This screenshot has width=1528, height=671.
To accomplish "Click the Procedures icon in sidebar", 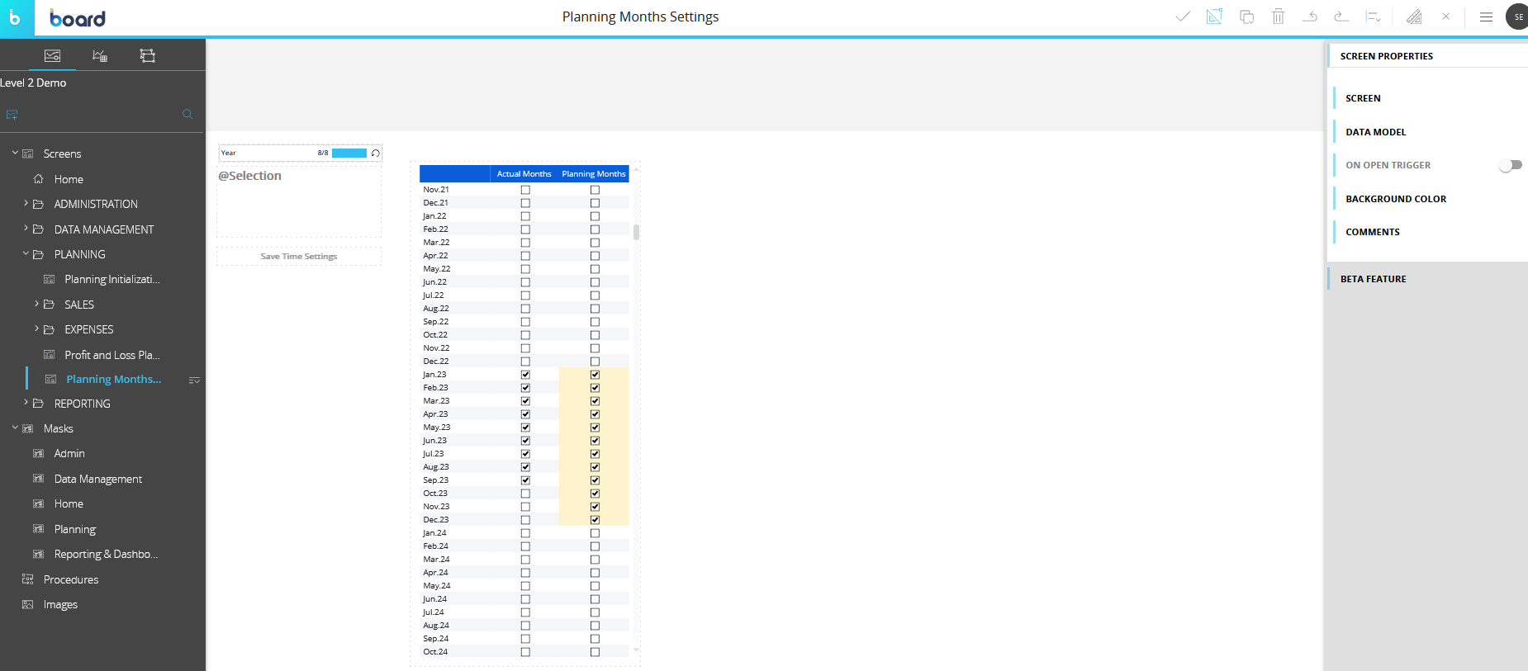I will 27,579.
